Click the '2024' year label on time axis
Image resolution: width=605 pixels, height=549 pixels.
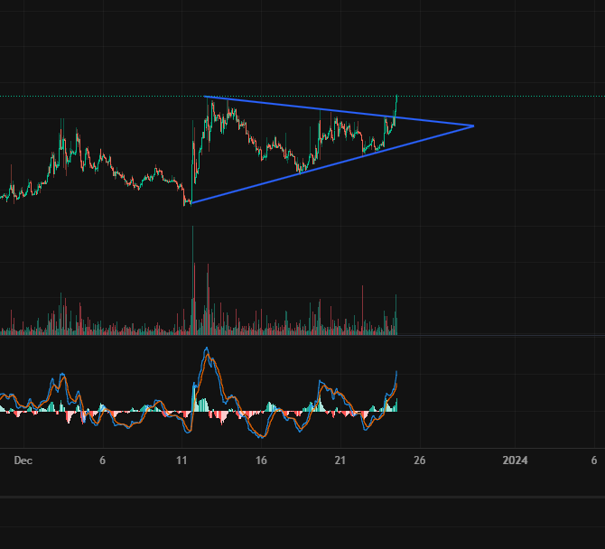tap(515, 461)
